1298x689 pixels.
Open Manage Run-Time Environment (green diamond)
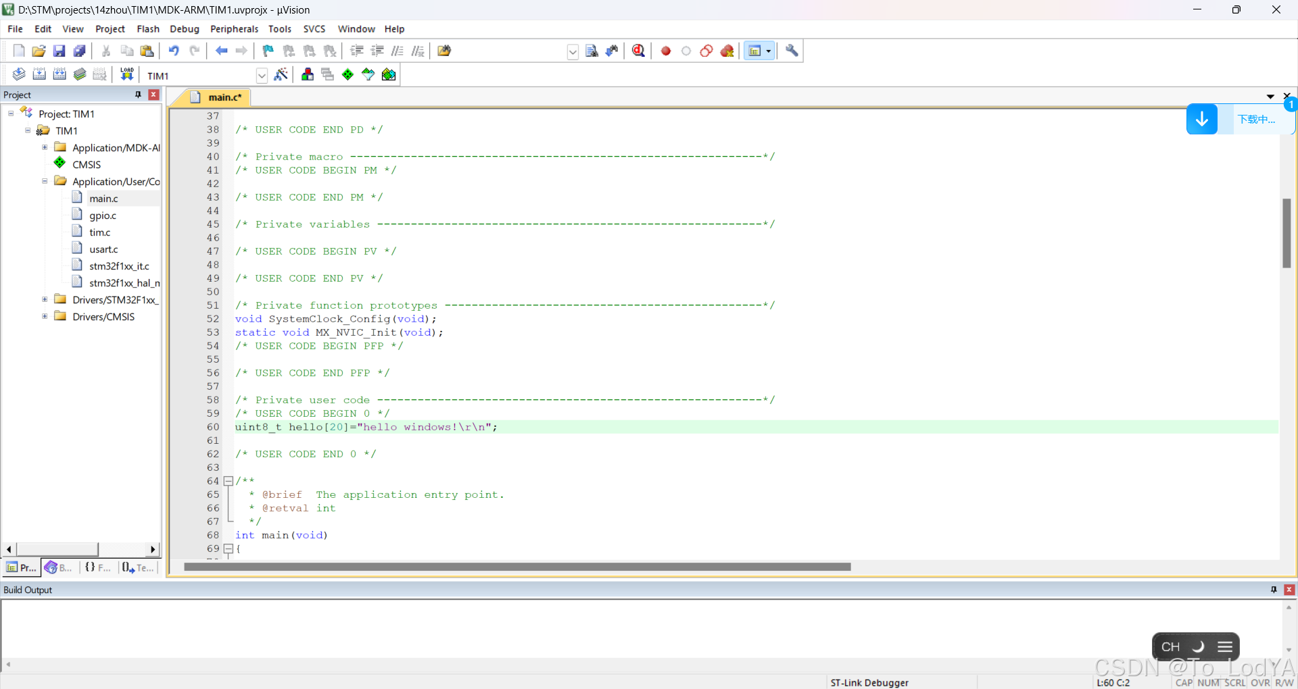pos(348,74)
